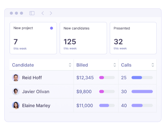
Task: Sort by the Calls column arrows
Action: coord(153,65)
